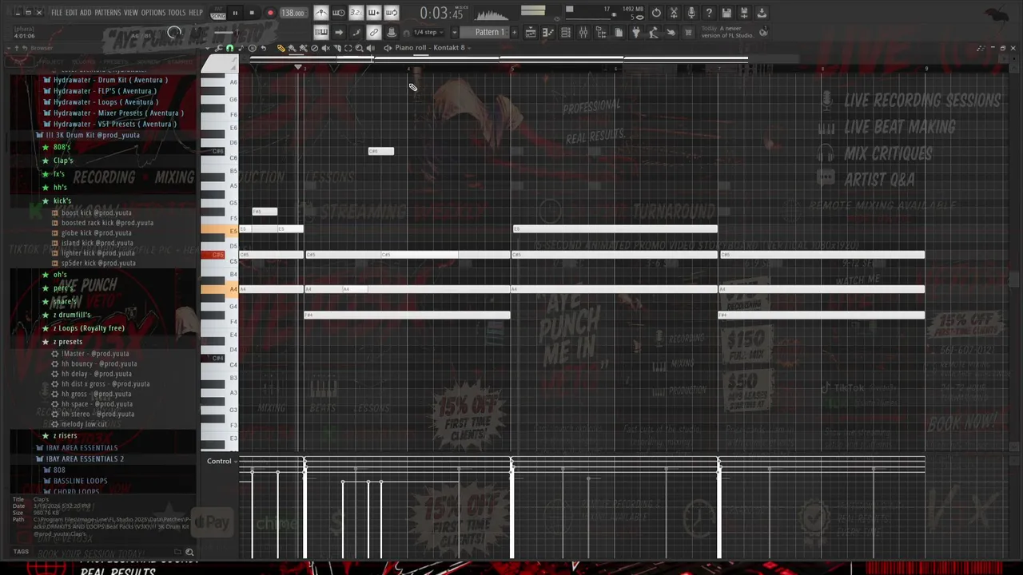
Task: Click the red record button
Action: pos(270,13)
